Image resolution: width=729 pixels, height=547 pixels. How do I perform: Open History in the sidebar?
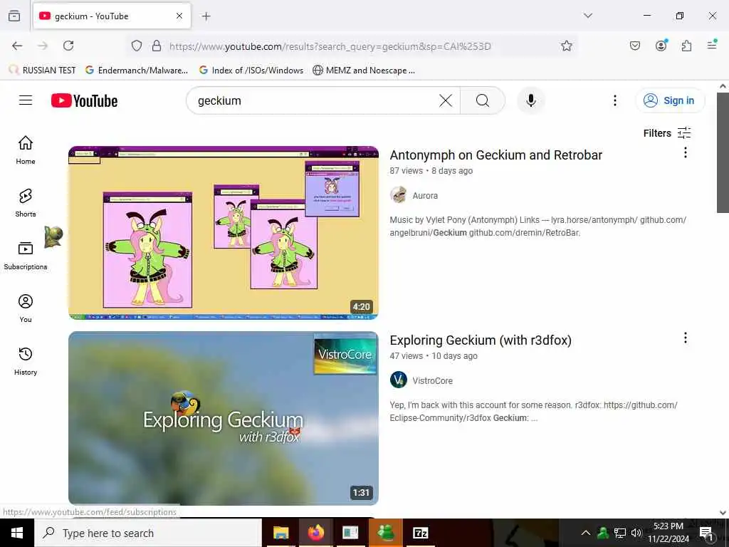coord(26,361)
